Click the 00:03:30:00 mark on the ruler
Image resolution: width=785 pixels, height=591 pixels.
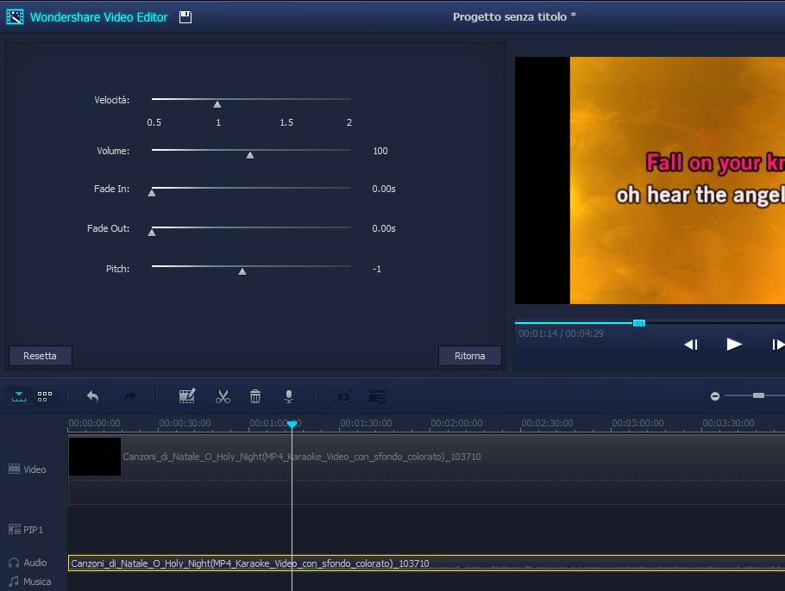pyautogui.click(x=728, y=423)
